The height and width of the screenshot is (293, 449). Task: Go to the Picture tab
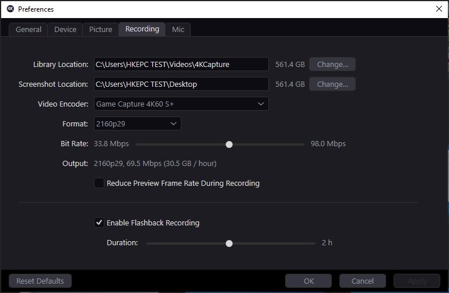tap(100, 30)
